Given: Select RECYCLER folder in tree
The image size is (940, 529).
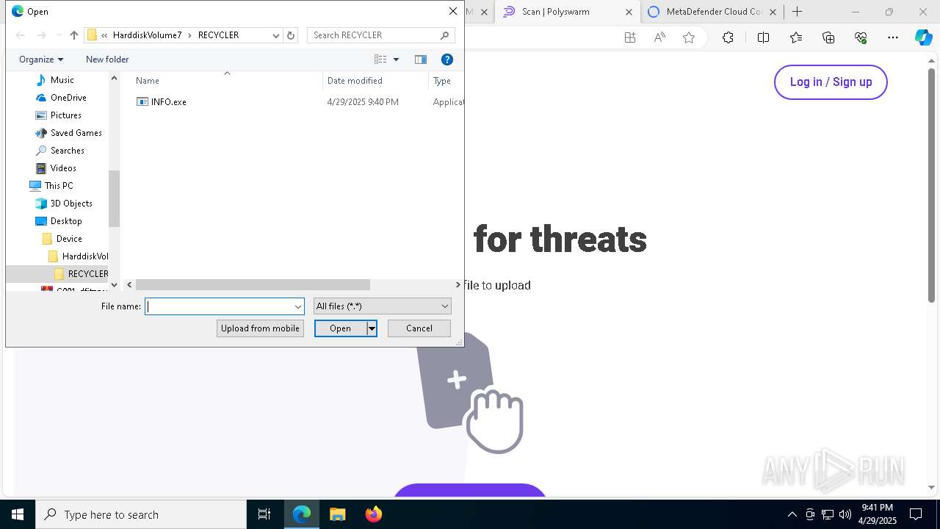Looking at the screenshot, I should point(87,274).
